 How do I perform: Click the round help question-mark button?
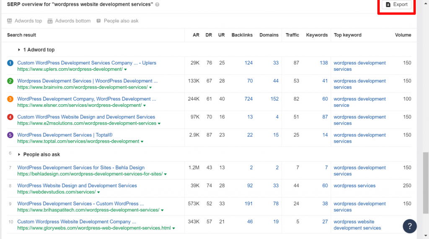point(410,226)
